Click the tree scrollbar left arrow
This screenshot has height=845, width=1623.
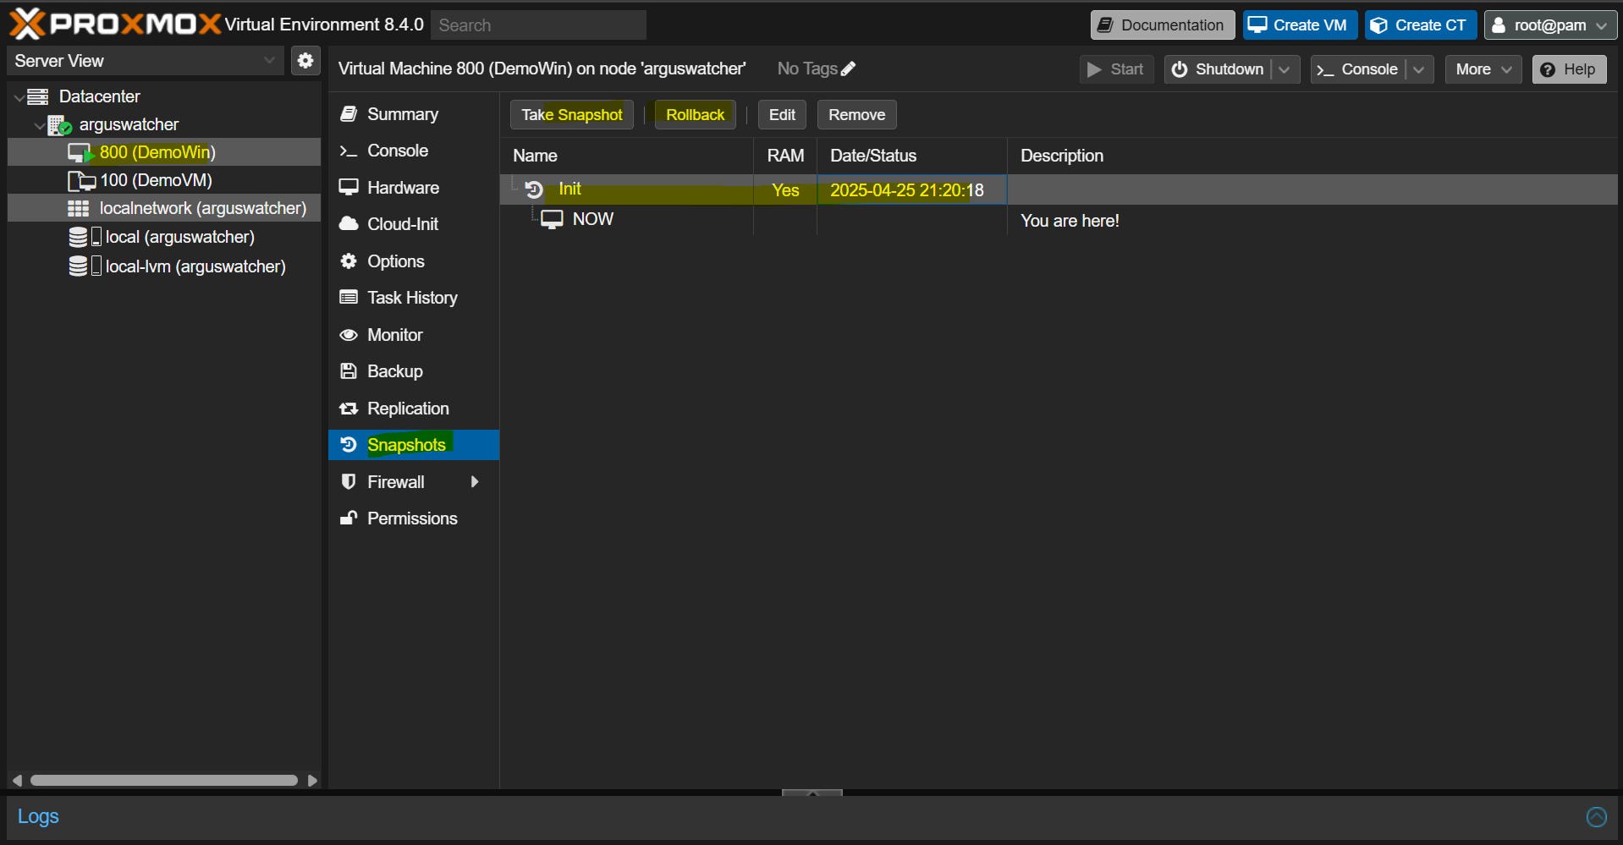click(17, 781)
